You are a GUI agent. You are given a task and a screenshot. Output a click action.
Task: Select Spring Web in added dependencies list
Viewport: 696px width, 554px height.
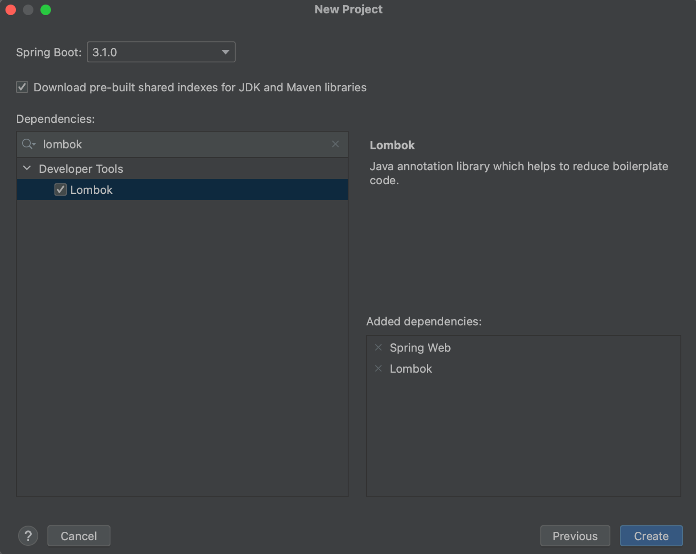[x=420, y=348]
